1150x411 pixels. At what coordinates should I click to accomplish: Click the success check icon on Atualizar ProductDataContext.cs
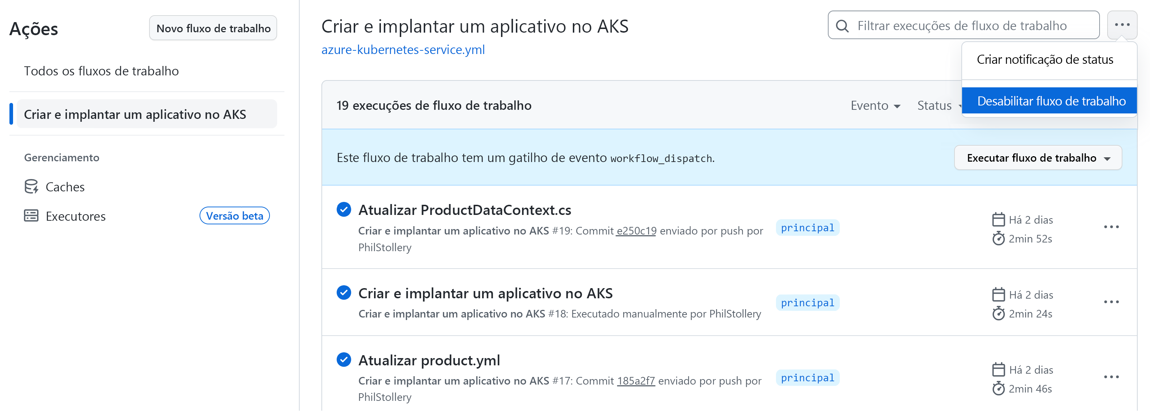(x=344, y=209)
